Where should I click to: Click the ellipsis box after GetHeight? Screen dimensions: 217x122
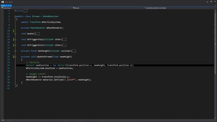click(x=74, y=51)
